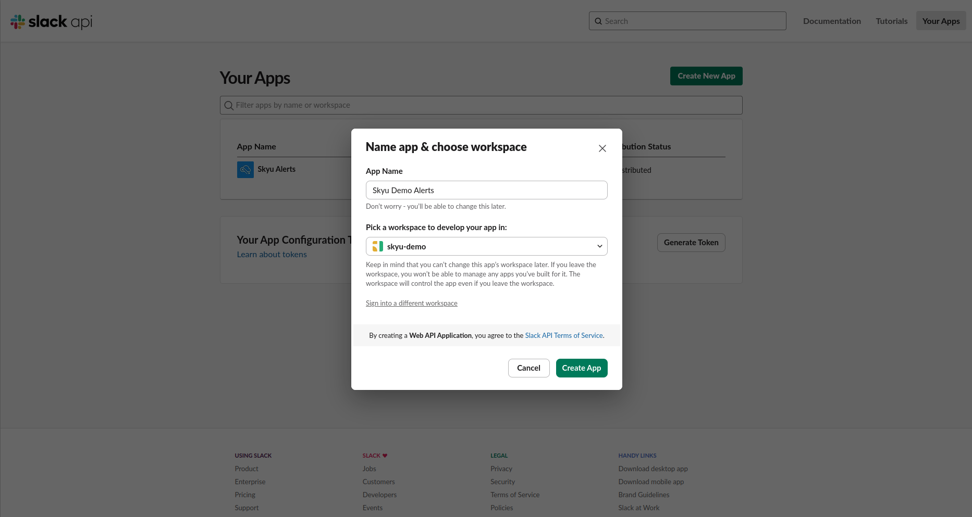Open the Download desktop app link

tap(653, 469)
